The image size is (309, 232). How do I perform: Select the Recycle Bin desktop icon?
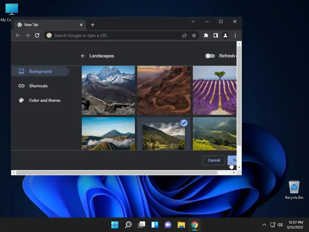(x=294, y=190)
